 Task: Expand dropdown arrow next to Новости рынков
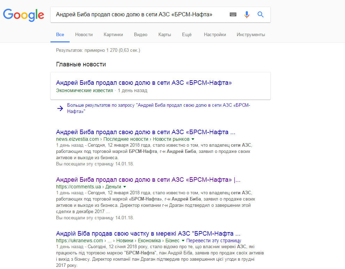193,139
